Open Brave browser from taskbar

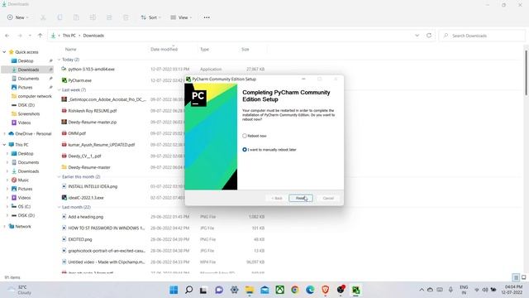(325, 290)
